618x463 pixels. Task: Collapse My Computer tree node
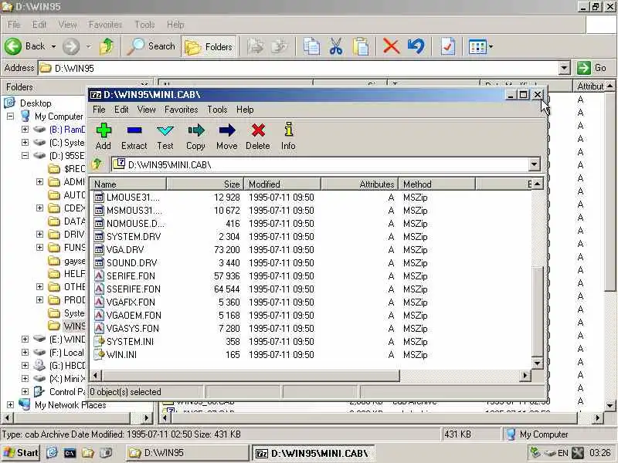(10, 117)
